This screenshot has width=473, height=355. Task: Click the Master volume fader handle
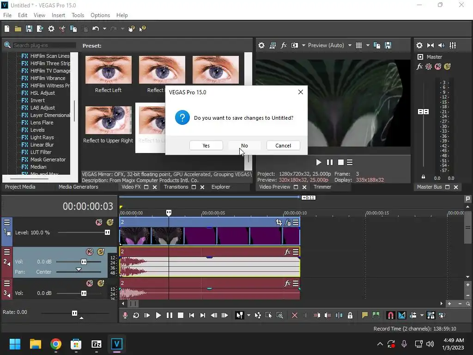coord(423,112)
